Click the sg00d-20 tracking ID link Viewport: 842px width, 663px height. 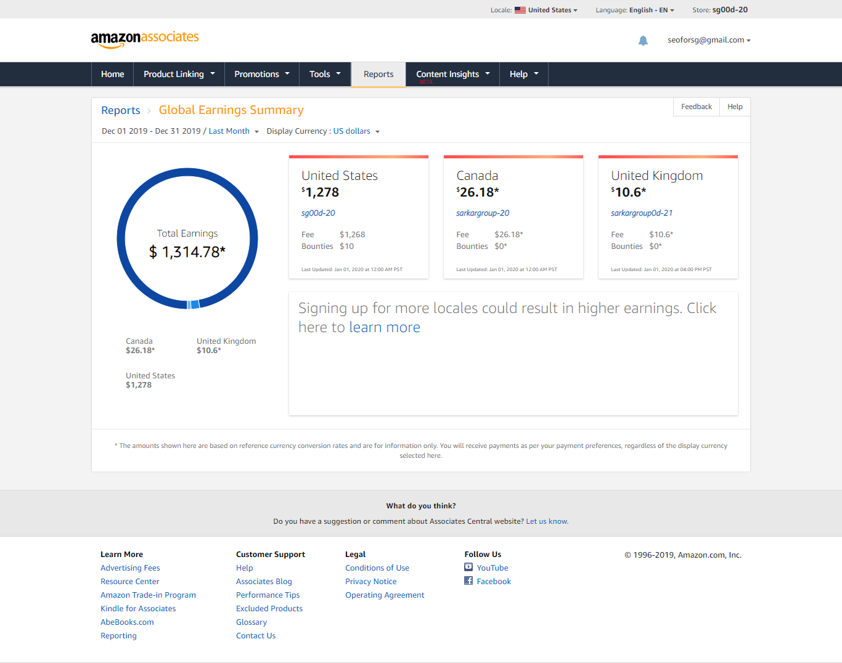(318, 213)
